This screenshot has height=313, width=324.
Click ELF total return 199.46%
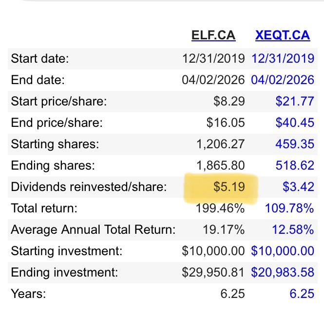(x=220, y=208)
